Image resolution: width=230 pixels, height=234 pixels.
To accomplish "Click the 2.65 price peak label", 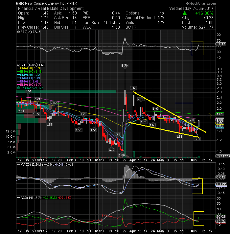I will point(133,88).
